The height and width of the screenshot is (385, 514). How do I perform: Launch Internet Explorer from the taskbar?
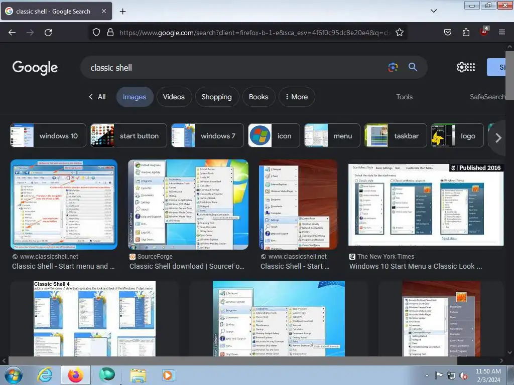point(45,375)
